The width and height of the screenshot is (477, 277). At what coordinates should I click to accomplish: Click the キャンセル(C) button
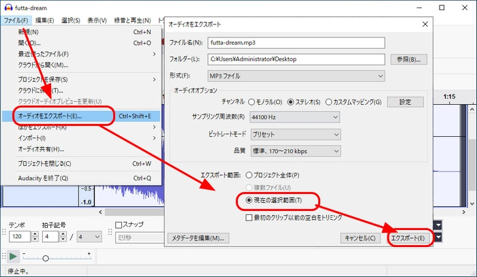point(360,238)
